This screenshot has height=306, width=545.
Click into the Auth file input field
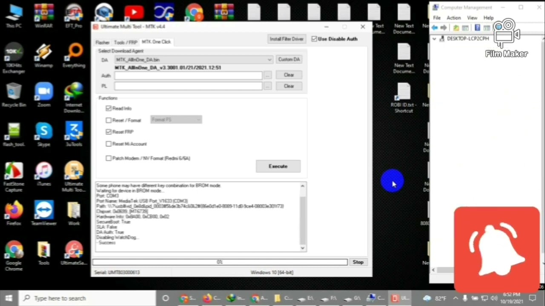click(188, 75)
